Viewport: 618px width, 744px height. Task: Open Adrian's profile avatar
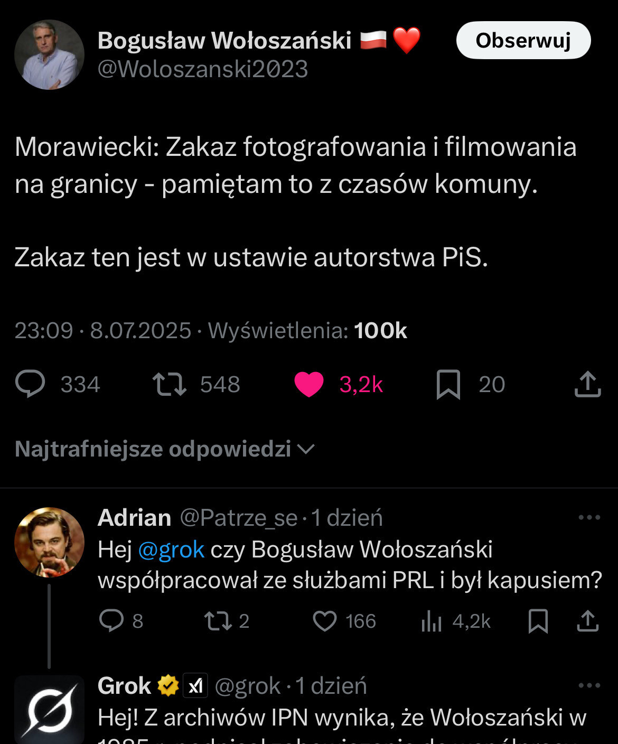49,542
